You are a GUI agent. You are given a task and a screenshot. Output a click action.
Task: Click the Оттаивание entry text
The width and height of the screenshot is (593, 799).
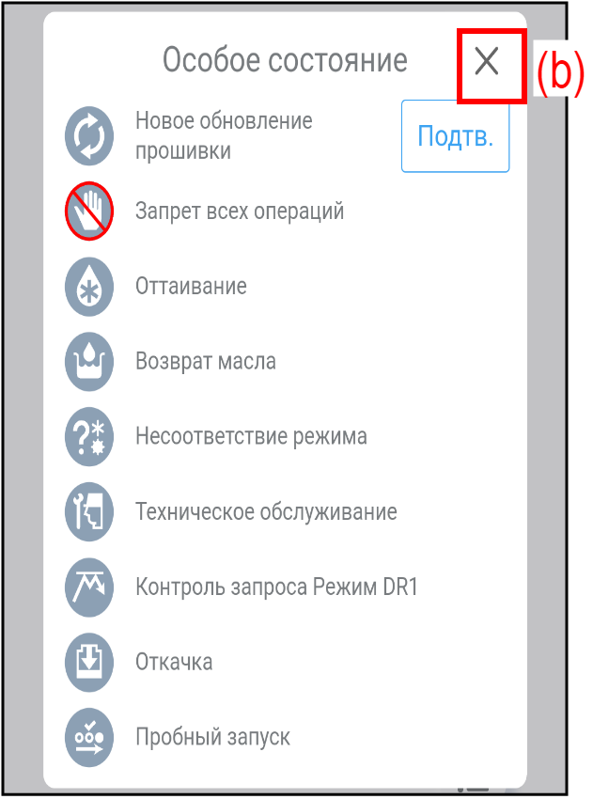(x=191, y=286)
